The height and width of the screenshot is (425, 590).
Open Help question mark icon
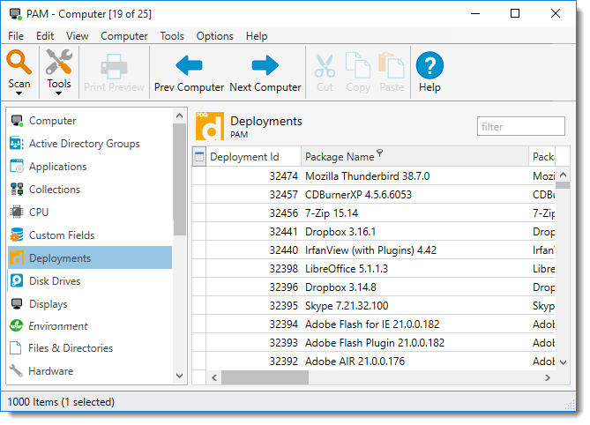429,65
